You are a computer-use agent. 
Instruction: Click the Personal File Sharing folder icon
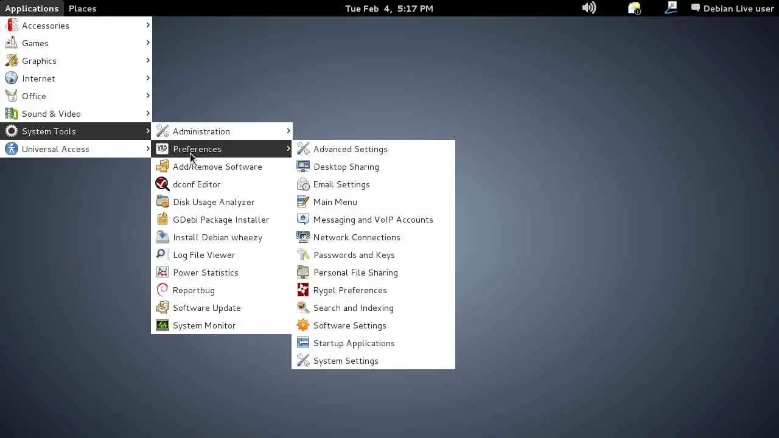click(303, 273)
